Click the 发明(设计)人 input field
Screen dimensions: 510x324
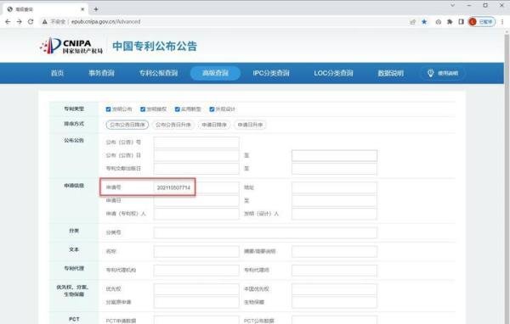click(334, 214)
